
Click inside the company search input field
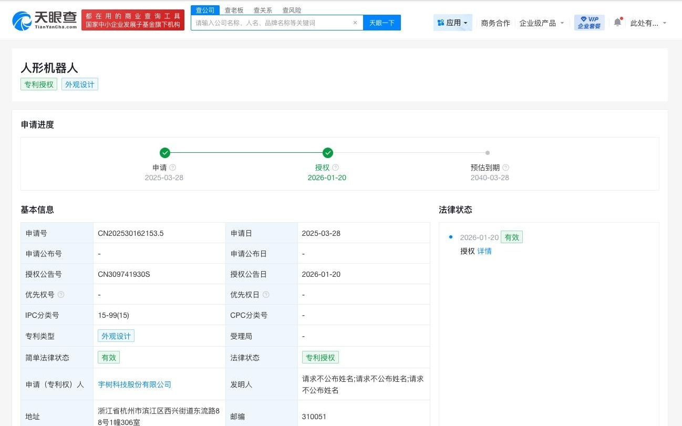click(x=268, y=22)
